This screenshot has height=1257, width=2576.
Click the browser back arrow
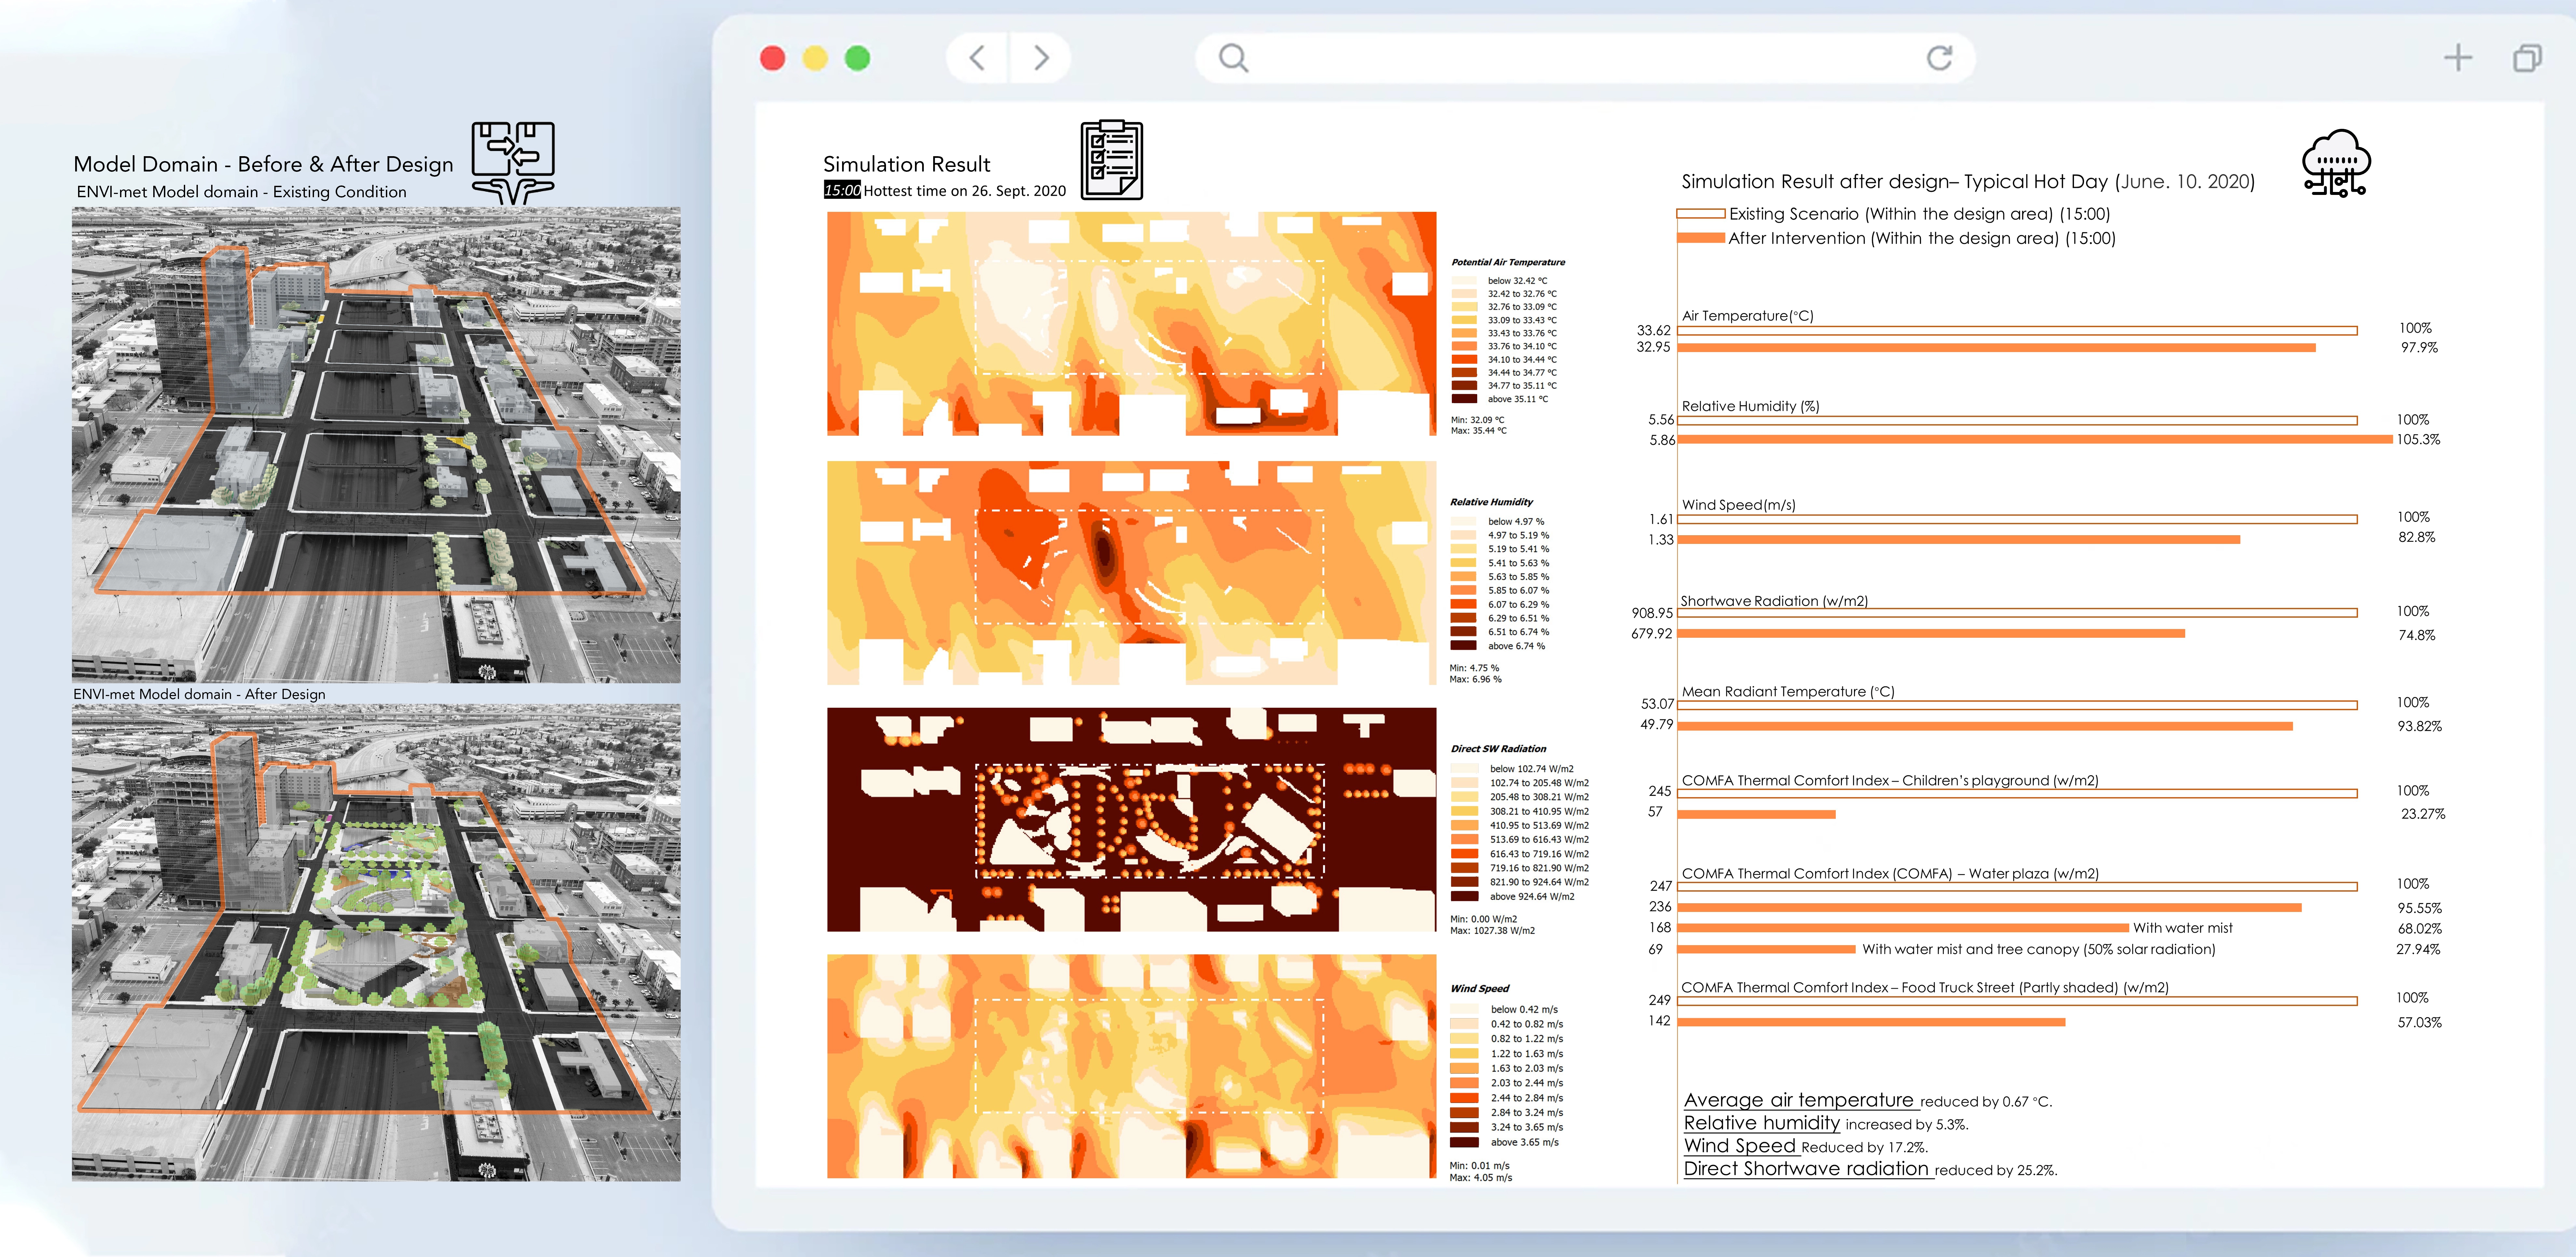click(x=977, y=58)
